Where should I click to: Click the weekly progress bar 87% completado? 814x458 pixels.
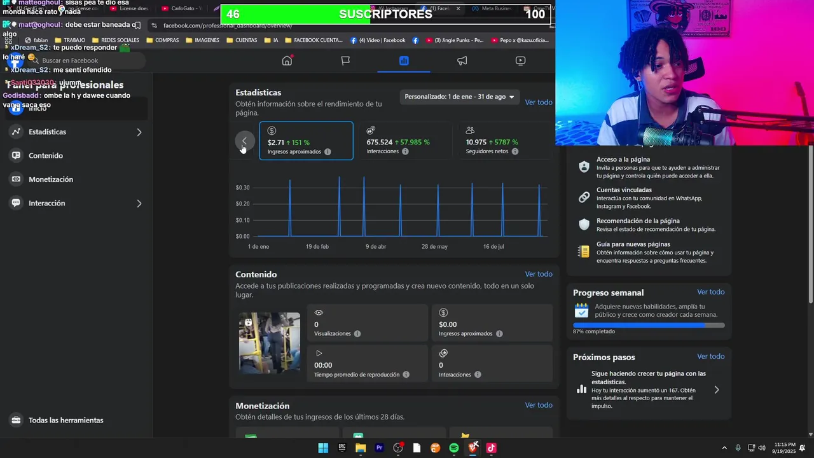(649, 325)
